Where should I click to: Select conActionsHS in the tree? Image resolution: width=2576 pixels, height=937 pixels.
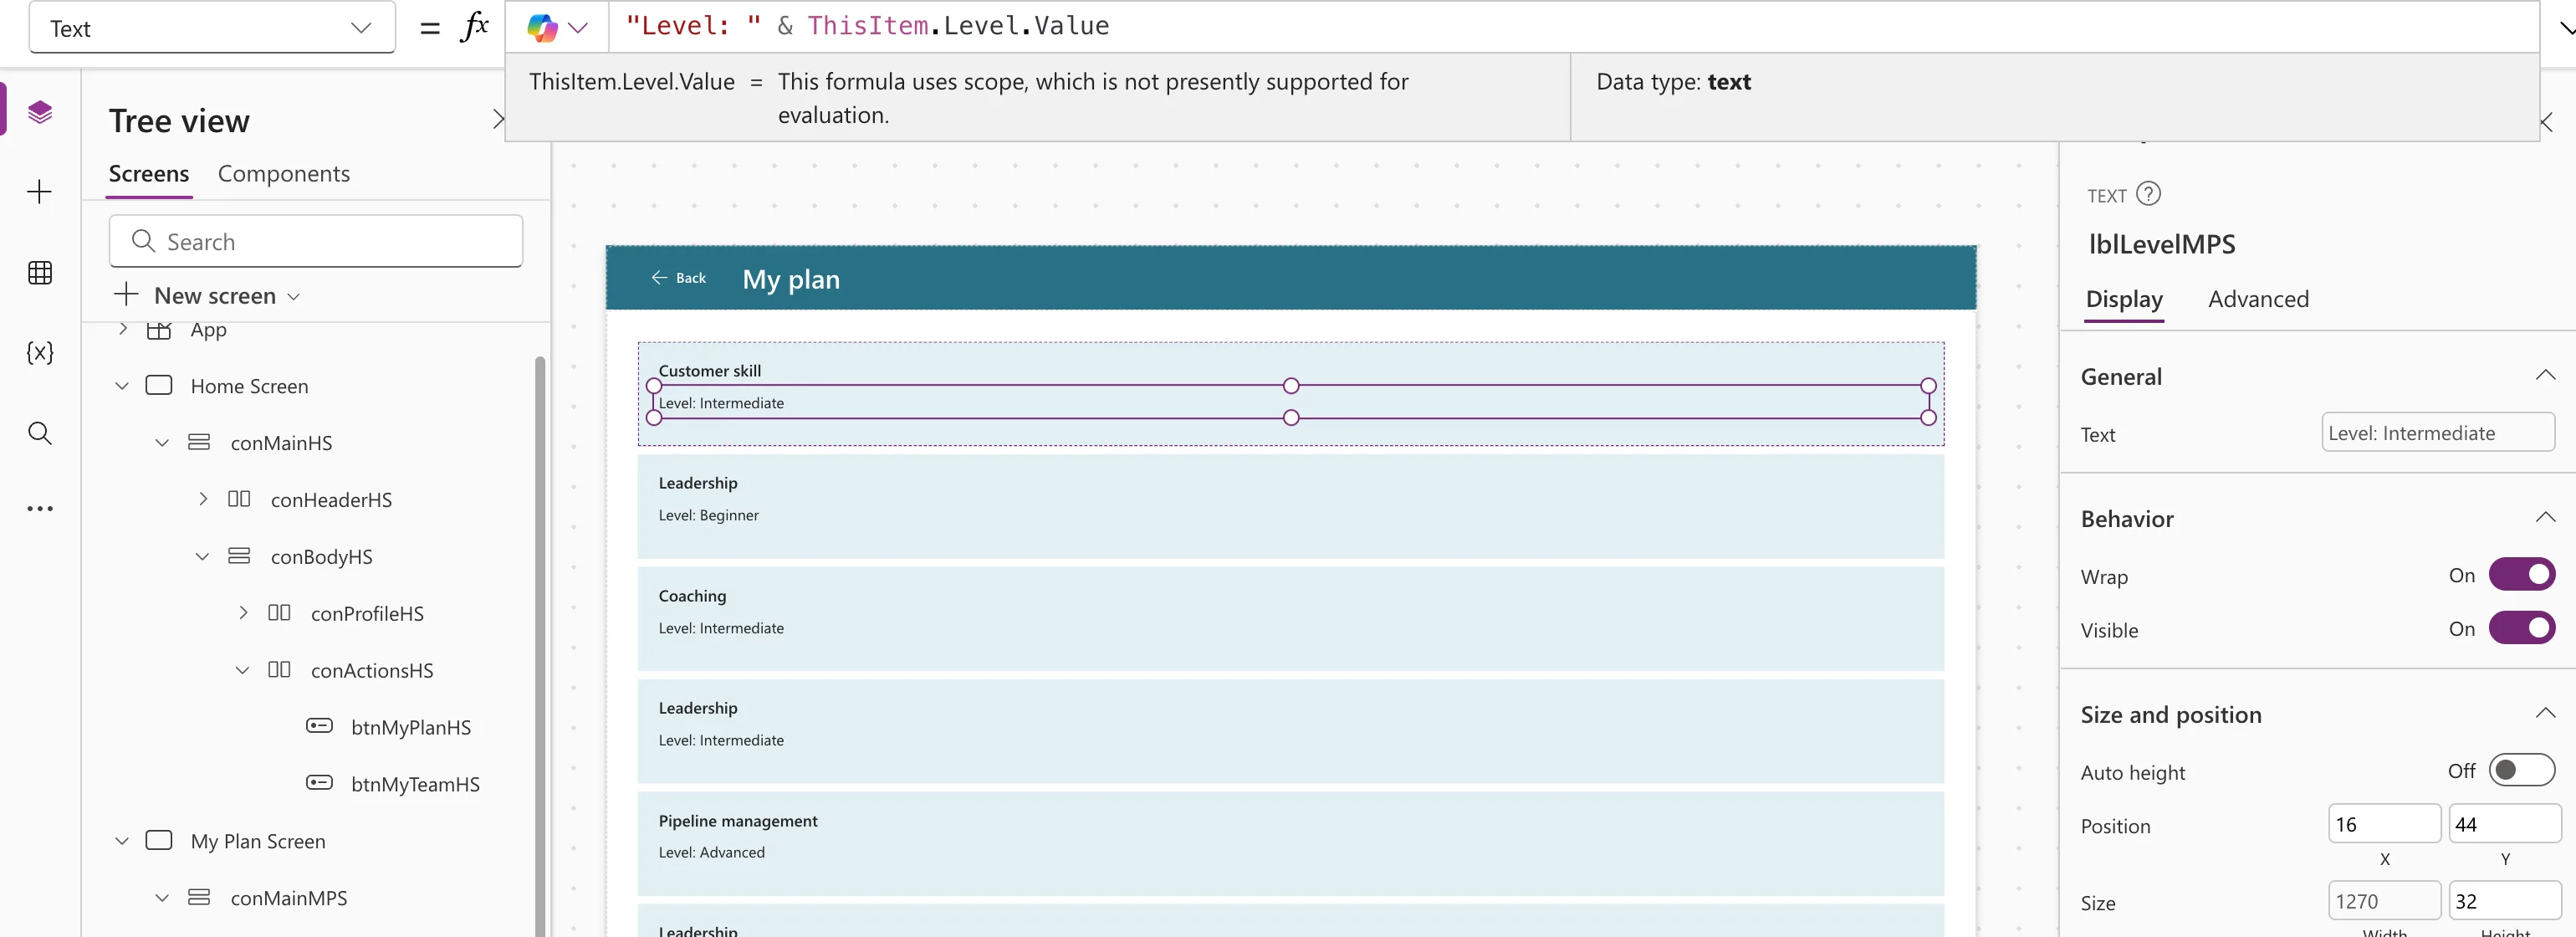click(x=372, y=670)
